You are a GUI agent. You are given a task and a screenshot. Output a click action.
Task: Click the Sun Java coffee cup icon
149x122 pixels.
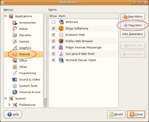61,54
